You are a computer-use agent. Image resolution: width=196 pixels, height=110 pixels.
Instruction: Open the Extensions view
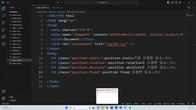[3, 37]
